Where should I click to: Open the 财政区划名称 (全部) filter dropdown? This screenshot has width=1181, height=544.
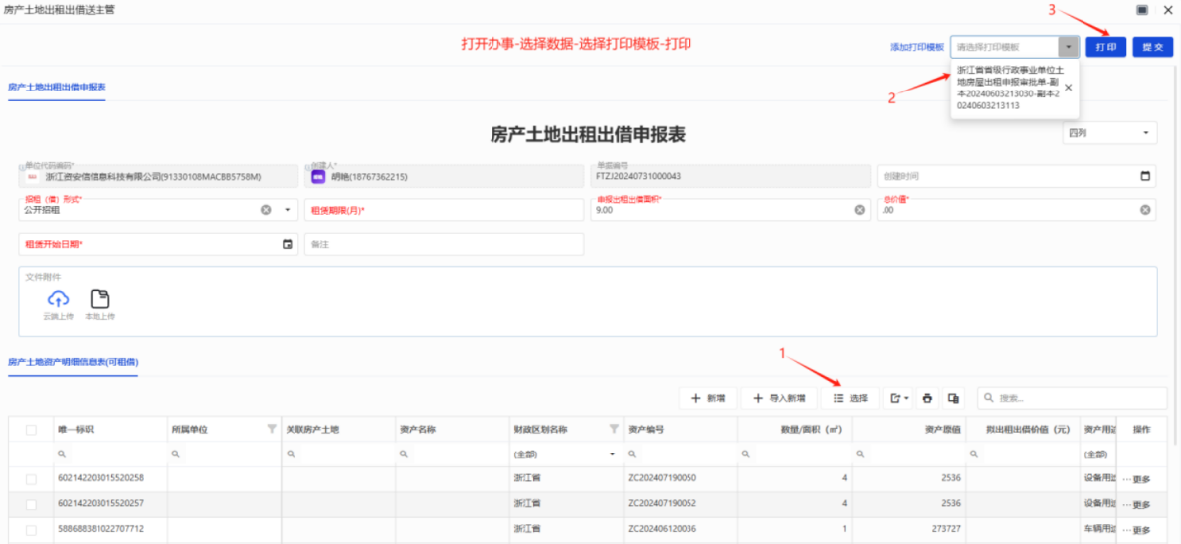tap(612, 453)
